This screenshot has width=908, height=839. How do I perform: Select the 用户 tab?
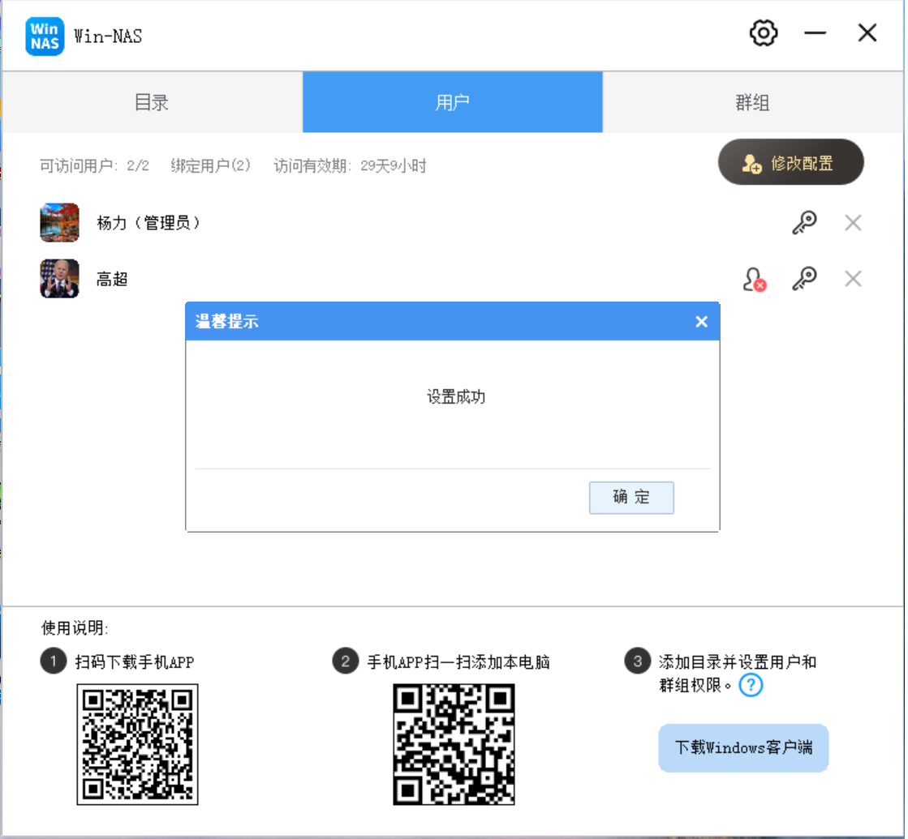pos(452,102)
